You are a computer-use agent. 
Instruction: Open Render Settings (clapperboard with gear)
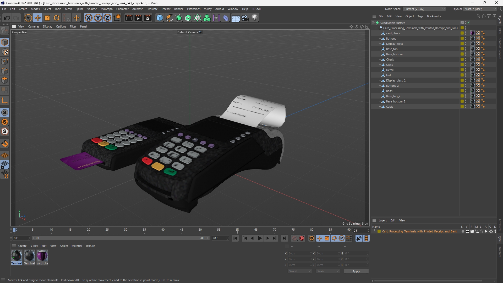click(148, 18)
